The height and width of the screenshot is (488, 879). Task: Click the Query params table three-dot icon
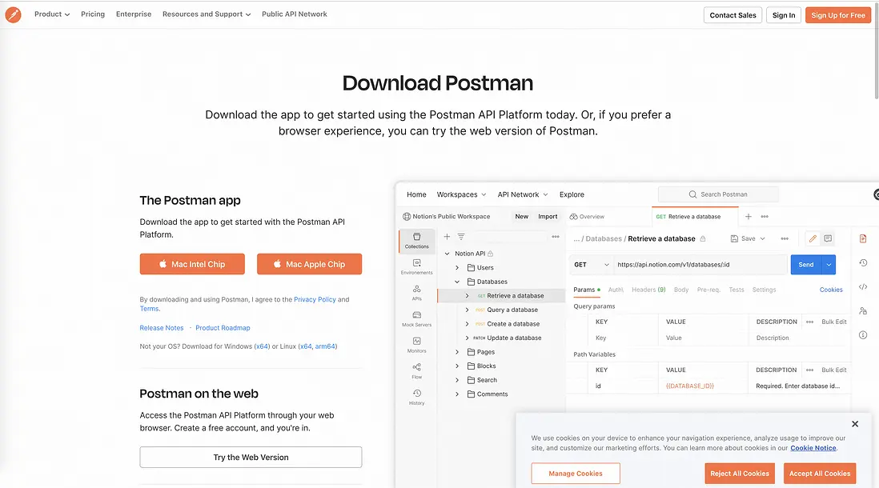809,322
